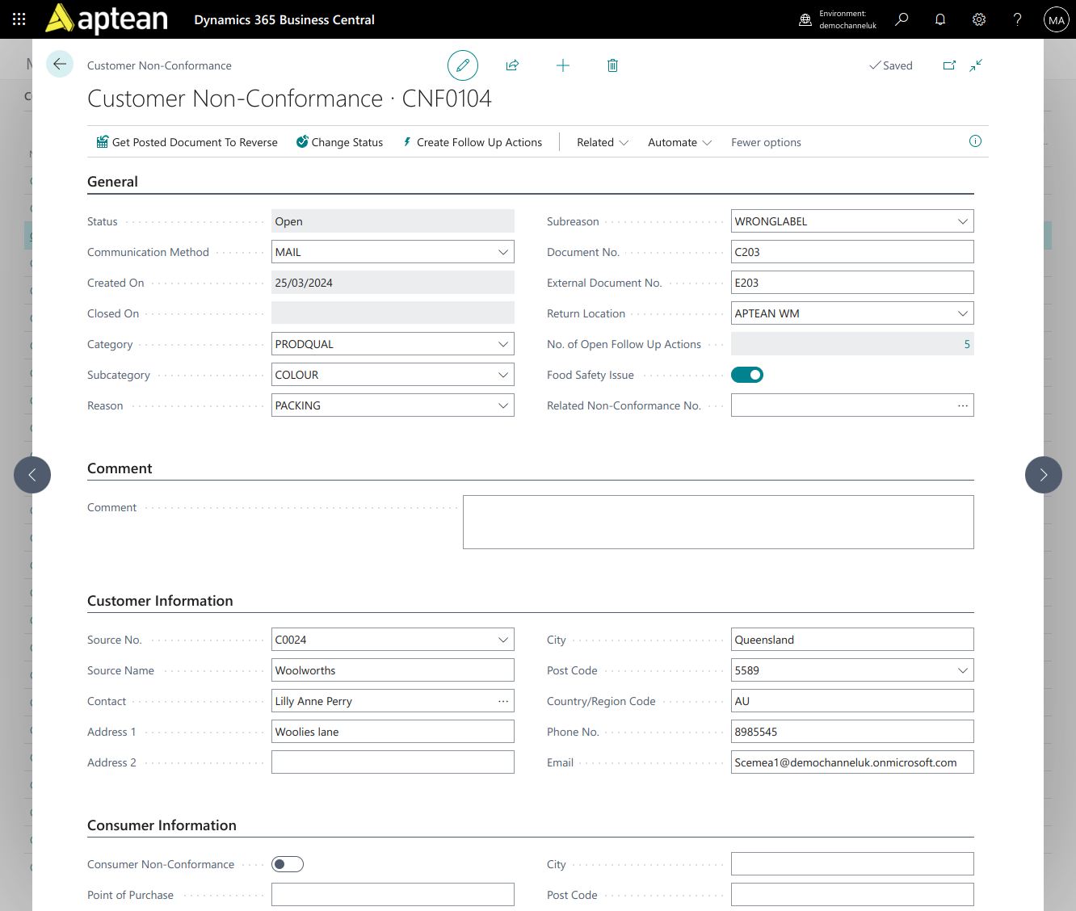Screen dimensions: 1076x911
Task: Go to the previous record arrow
Action: tap(32, 475)
